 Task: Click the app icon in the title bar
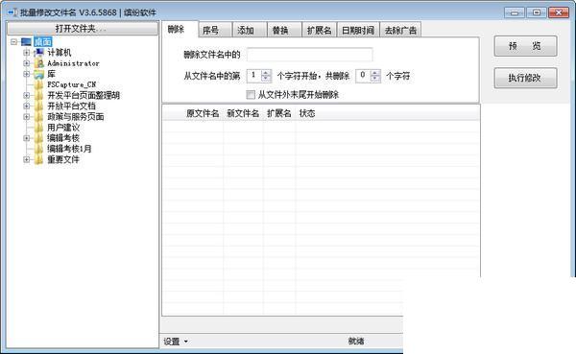(x=12, y=12)
